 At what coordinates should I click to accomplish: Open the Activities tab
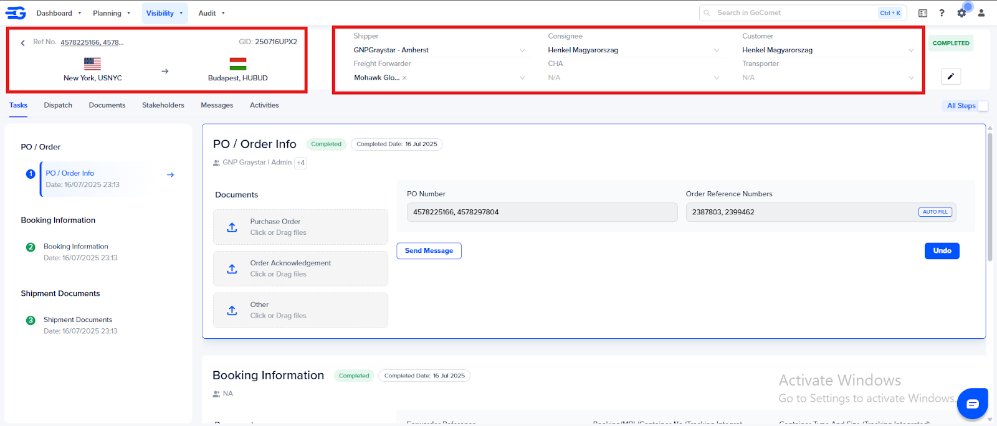tap(264, 105)
